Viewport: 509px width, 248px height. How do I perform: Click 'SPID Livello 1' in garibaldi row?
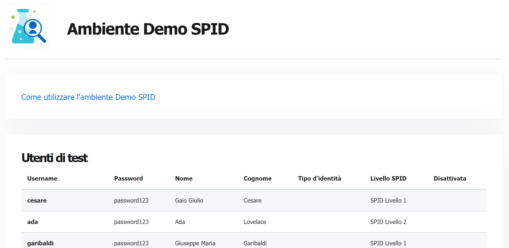point(388,243)
